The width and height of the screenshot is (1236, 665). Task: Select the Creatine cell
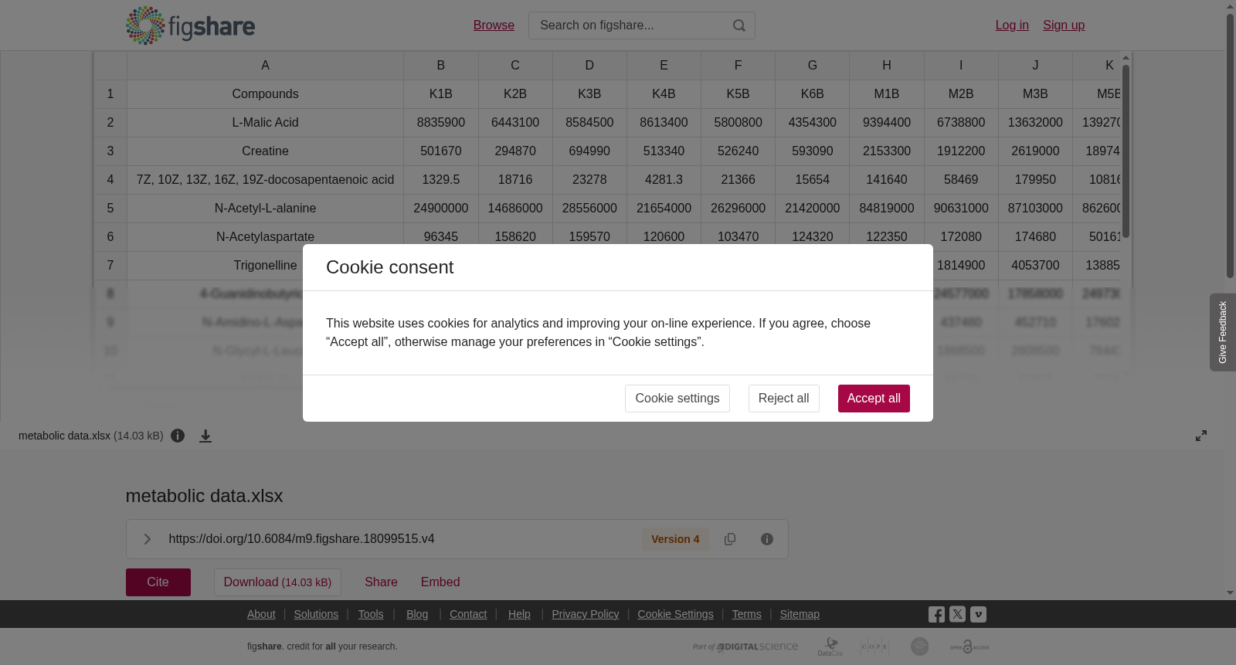265,151
